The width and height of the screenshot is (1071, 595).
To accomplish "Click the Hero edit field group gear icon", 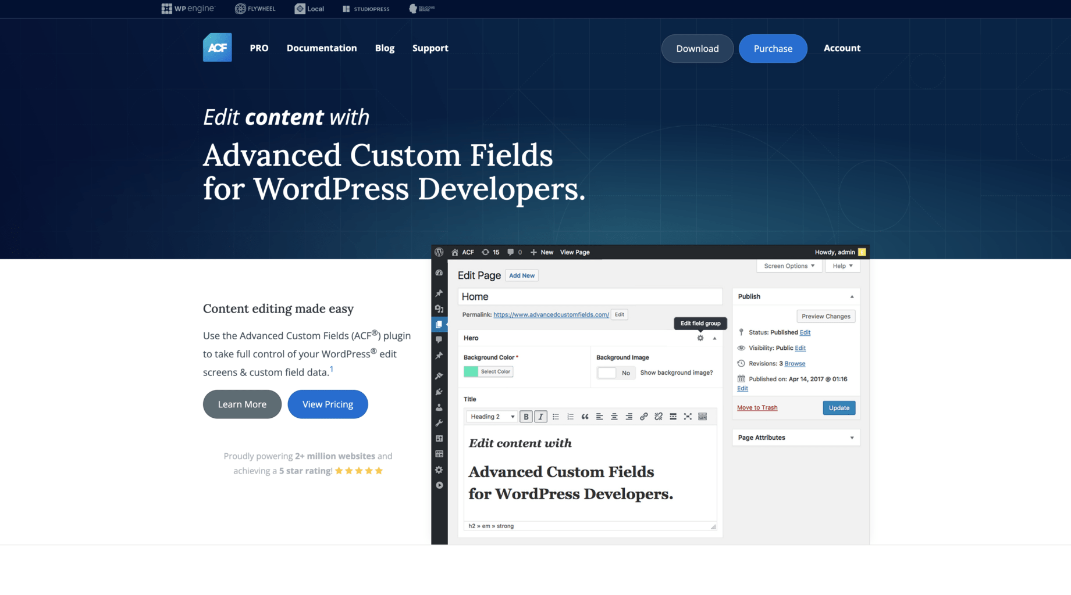I will (x=700, y=338).
